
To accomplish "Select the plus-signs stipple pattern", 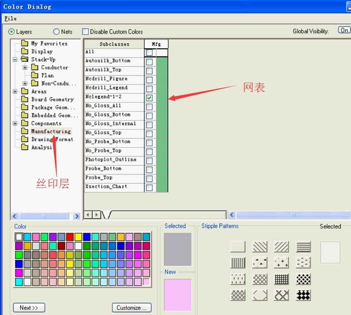I will coord(282,263).
